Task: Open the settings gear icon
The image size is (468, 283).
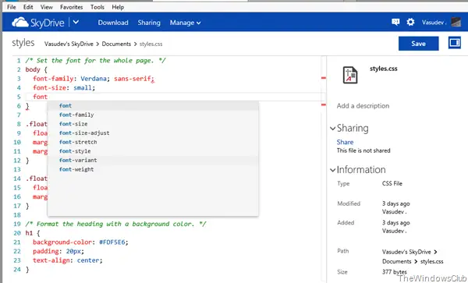Action: pos(410,22)
